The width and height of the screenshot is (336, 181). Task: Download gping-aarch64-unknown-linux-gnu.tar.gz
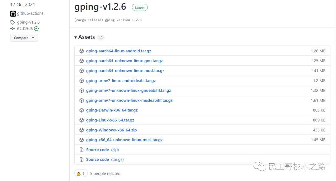tap(124, 61)
